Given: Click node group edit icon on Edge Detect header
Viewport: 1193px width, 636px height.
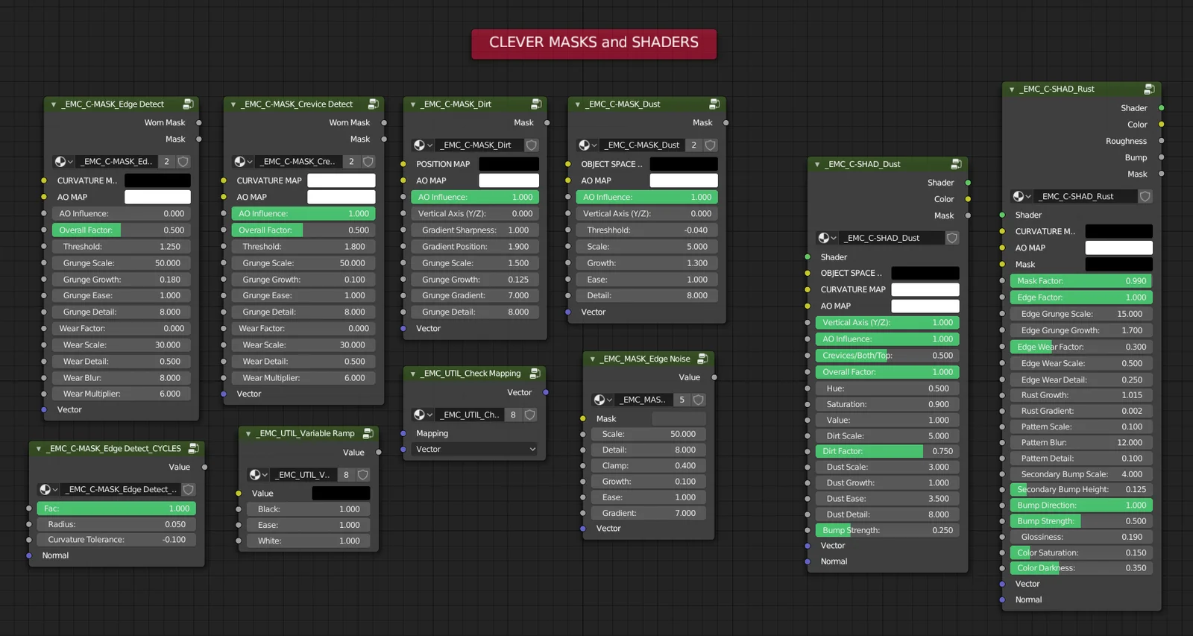Looking at the screenshot, I should click(x=188, y=104).
